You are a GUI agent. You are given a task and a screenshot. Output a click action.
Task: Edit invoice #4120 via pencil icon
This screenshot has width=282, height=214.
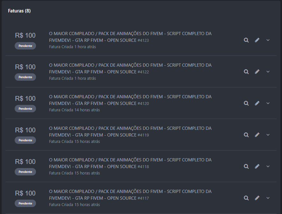[x=257, y=103]
